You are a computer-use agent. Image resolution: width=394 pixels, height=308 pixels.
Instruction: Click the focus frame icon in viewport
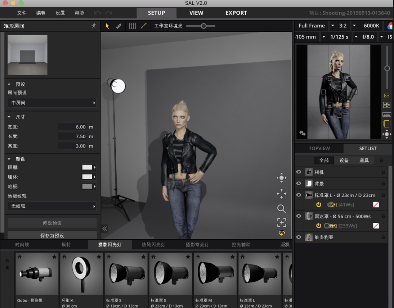coord(281,222)
